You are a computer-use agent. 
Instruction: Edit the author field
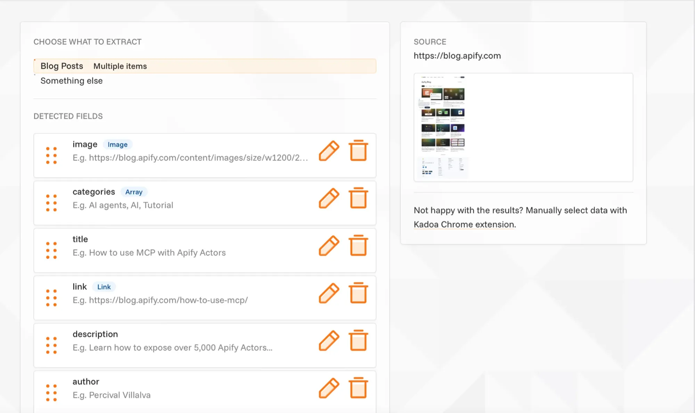pyautogui.click(x=329, y=388)
